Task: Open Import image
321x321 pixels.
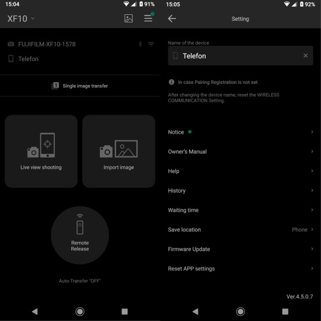Action: [x=119, y=152]
